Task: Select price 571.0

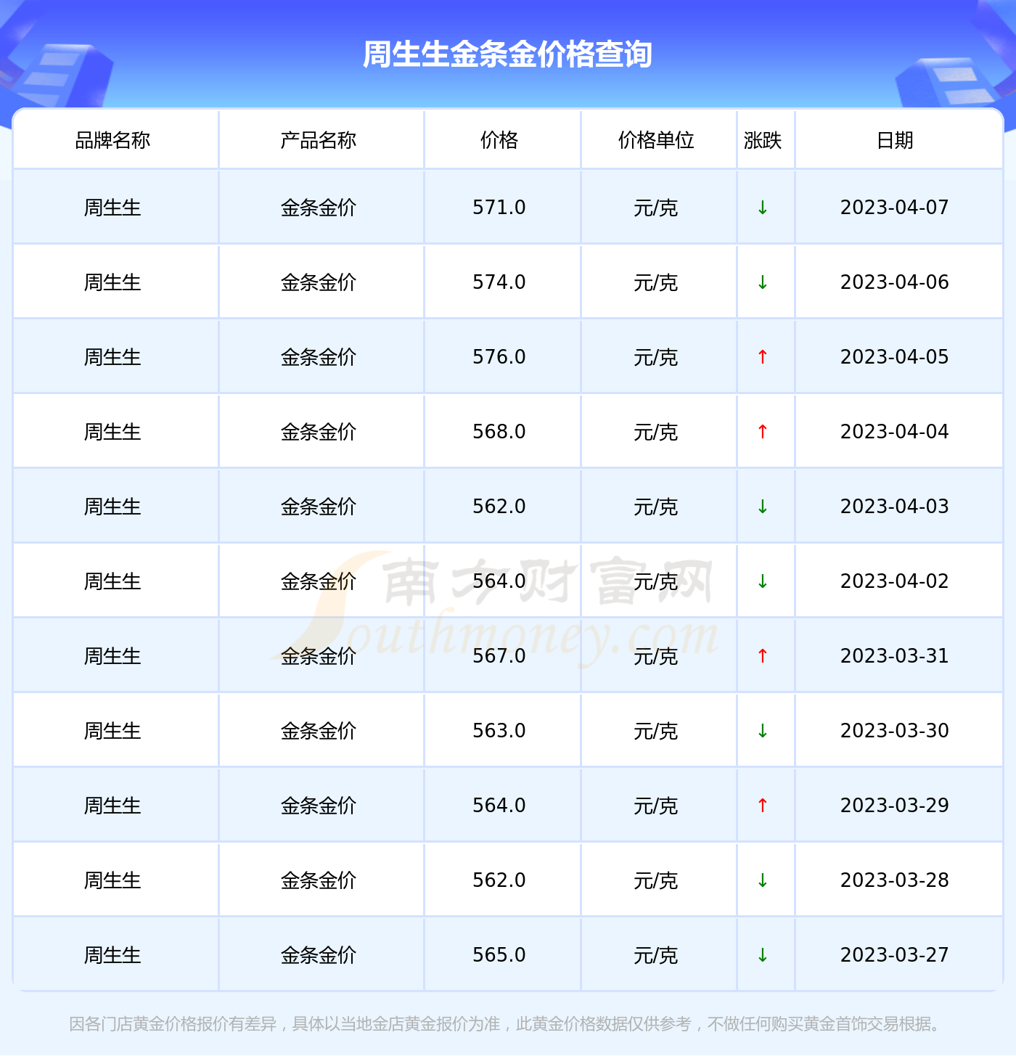Action: (499, 208)
